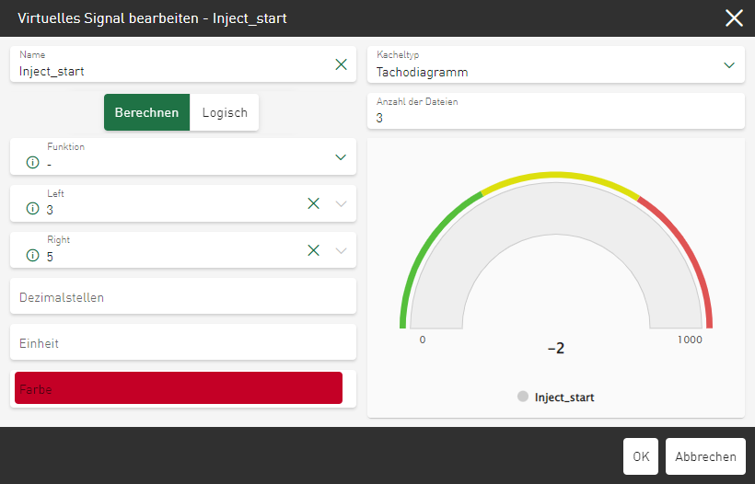
Task: Click into the Einheit input field
Action: [x=182, y=342]
